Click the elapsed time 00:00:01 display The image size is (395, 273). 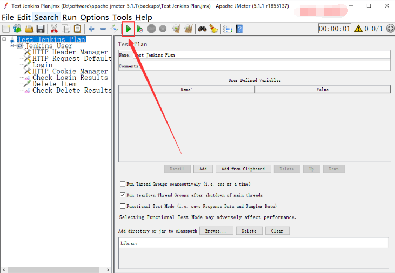point(334,29)
